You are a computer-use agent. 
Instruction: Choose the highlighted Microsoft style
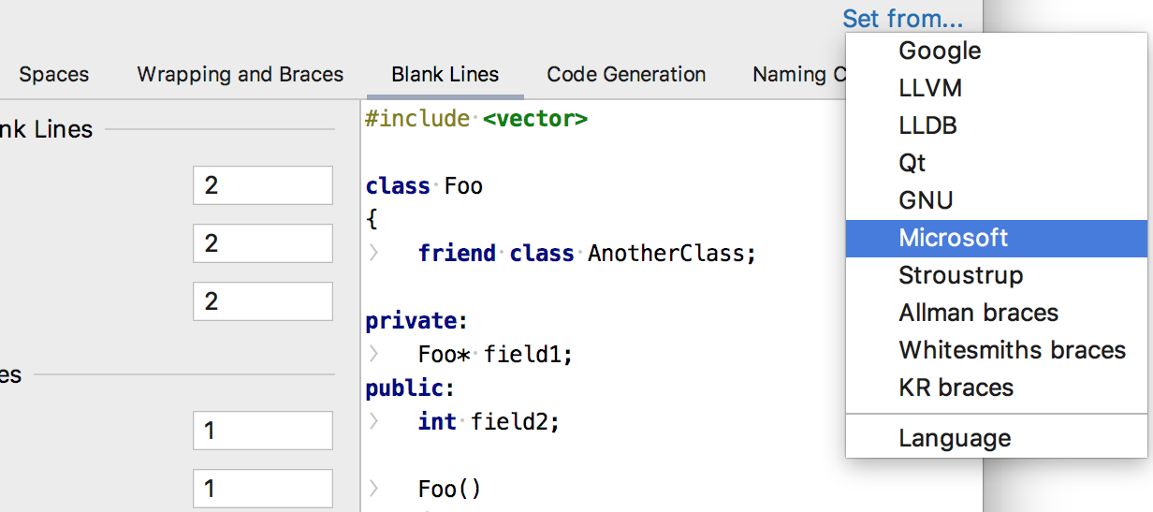953,238
